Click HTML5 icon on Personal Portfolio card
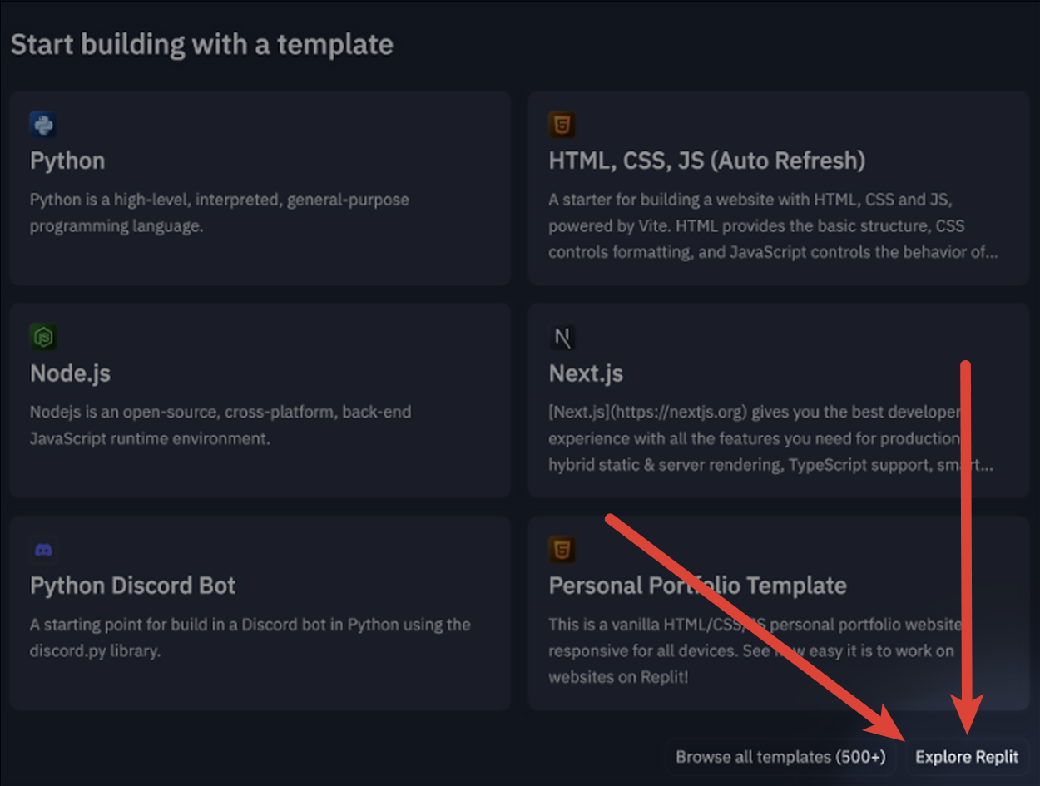 point(562,550)
